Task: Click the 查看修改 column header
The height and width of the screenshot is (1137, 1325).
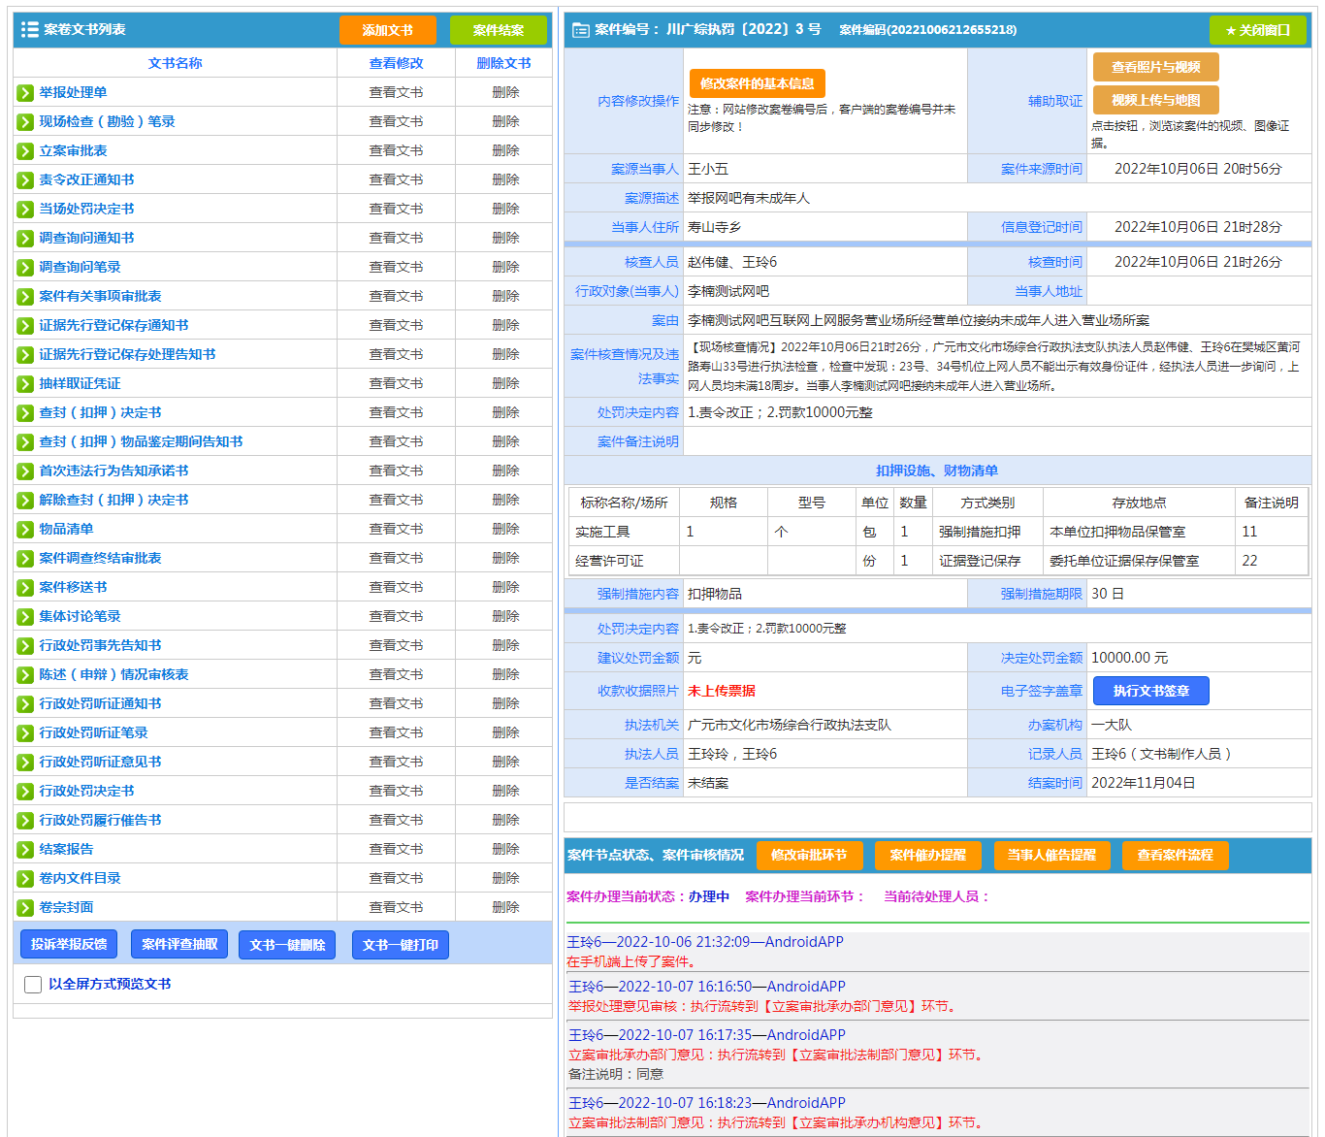Action: 396,64
